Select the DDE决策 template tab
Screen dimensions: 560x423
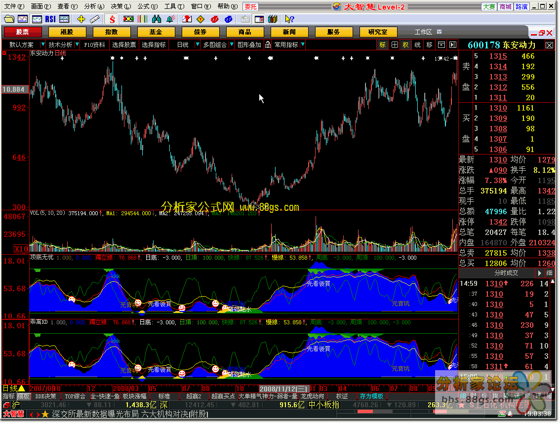(x=46, y=396)
